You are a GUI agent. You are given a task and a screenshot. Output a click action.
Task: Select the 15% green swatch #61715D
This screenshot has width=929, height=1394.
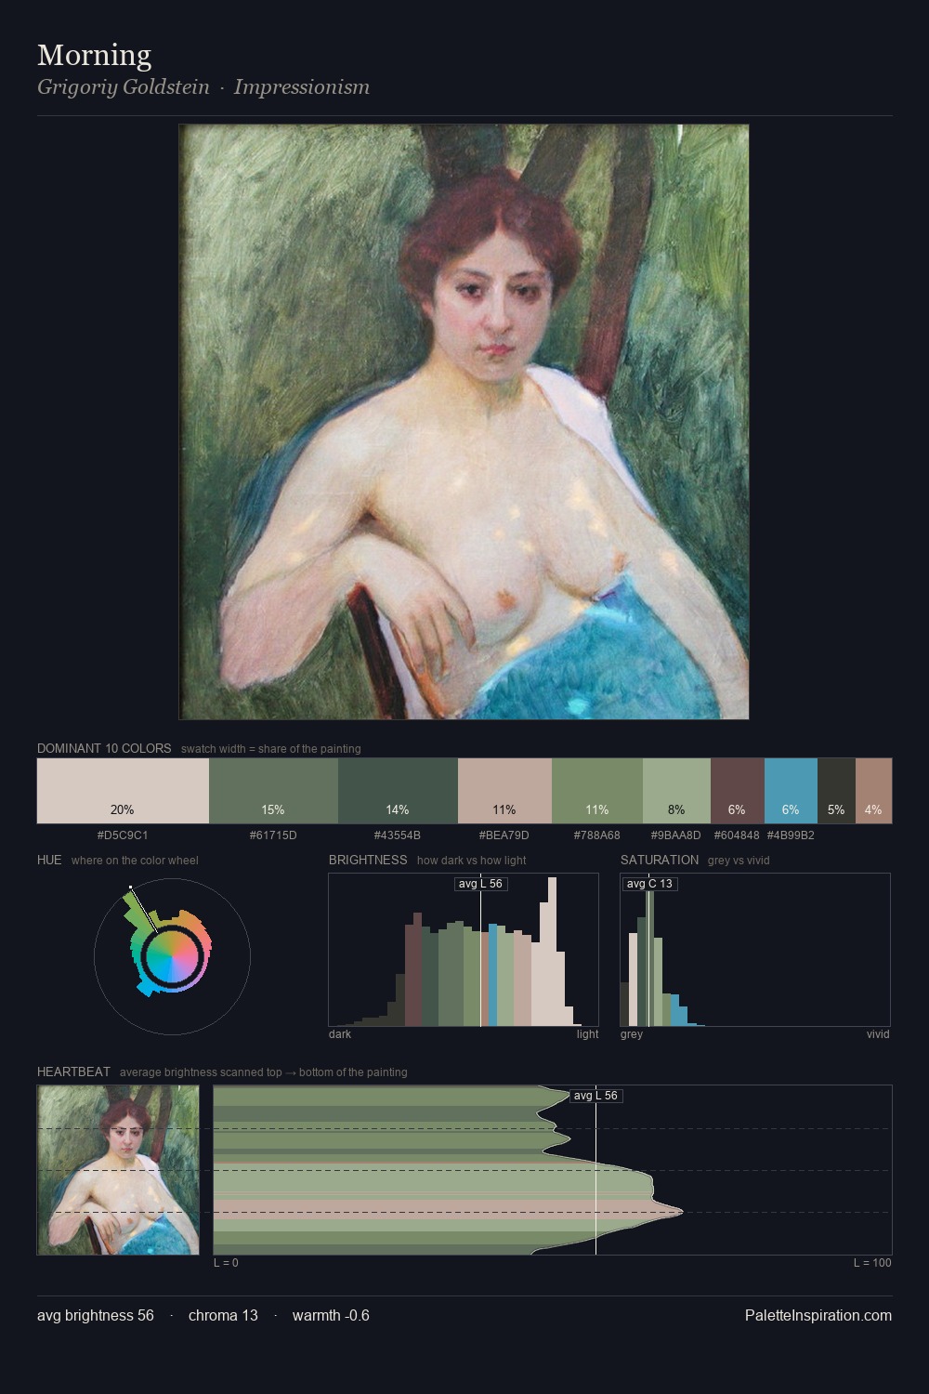tap(273, 791)
